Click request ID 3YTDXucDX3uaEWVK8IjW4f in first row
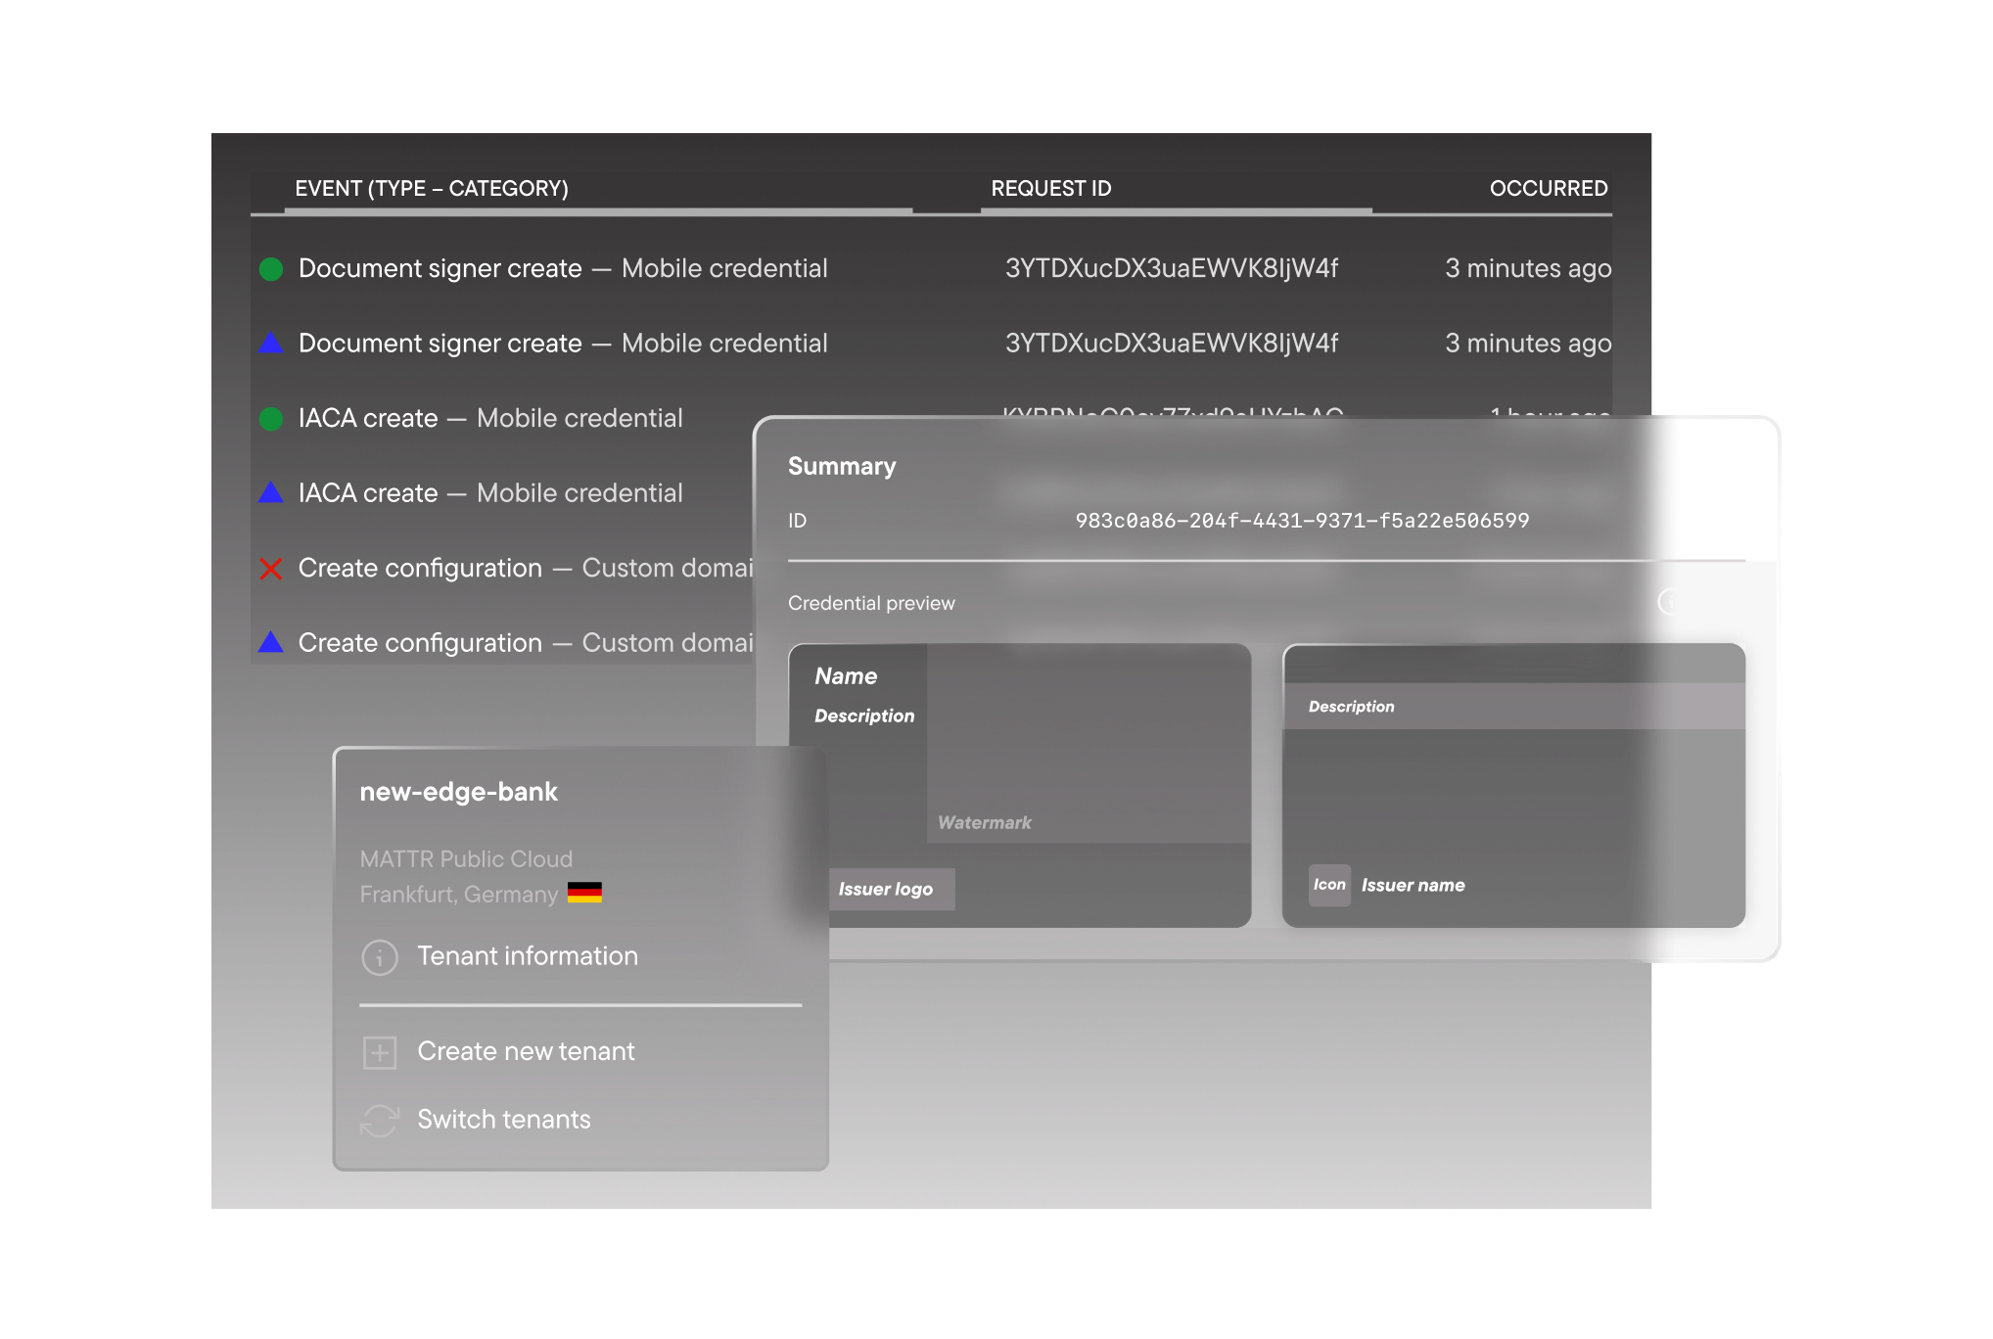This screenshot has height=1339, width=1993. [x=1171, y=268]
